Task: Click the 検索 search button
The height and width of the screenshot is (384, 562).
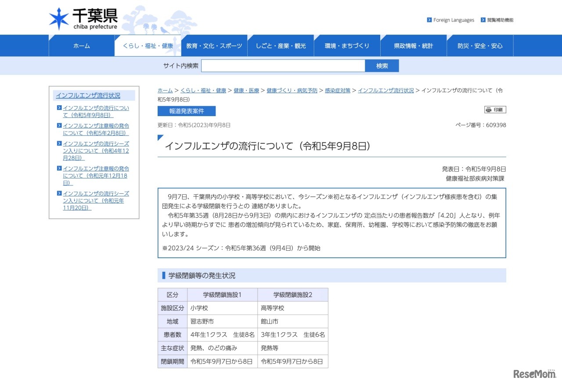Action: pyautogui.click(x=382, y=65)
